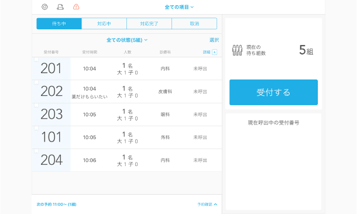Click the 5組 waiting count
357x214 pixels.
click(306, 50)
